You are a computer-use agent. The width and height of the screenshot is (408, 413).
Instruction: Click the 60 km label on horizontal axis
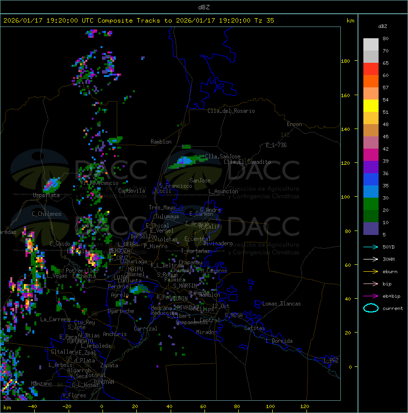(x=203, y=407)
